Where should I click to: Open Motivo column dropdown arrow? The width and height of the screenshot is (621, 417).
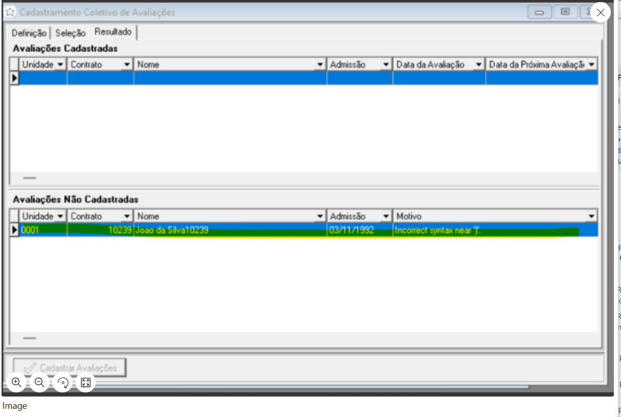(592, 216)
